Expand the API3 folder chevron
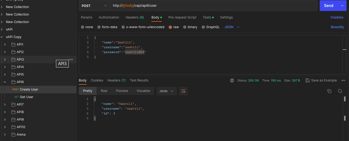This screenshot has height=141, width=349. [x=5, y=60]
